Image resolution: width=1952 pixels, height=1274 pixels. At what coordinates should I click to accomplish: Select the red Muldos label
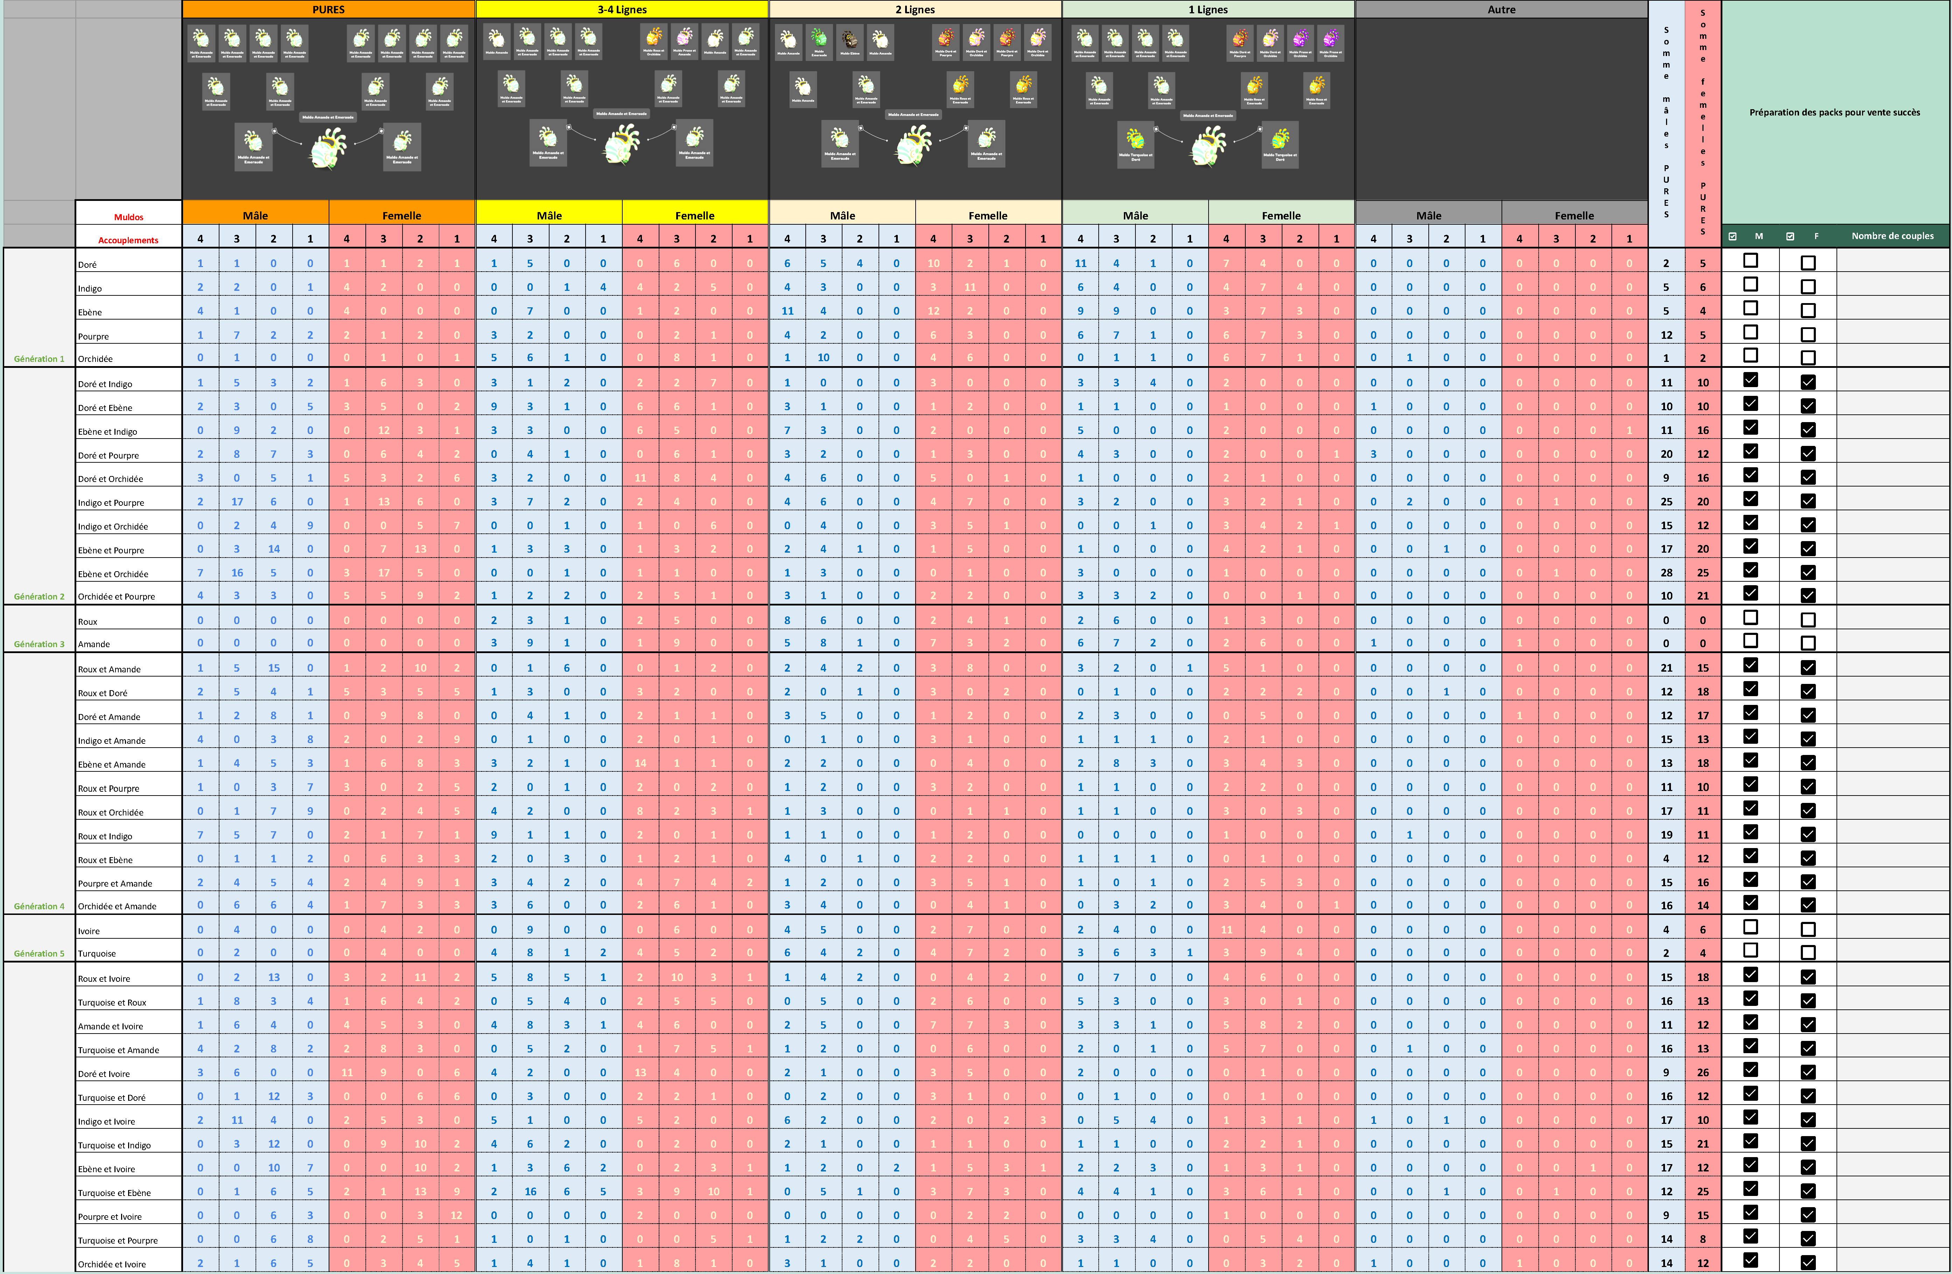pyautogui.click(x=129, y=217)
